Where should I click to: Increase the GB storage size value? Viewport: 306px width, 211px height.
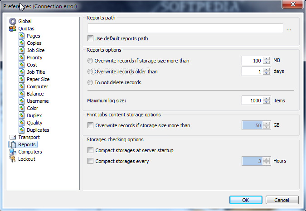coord(267,123)
